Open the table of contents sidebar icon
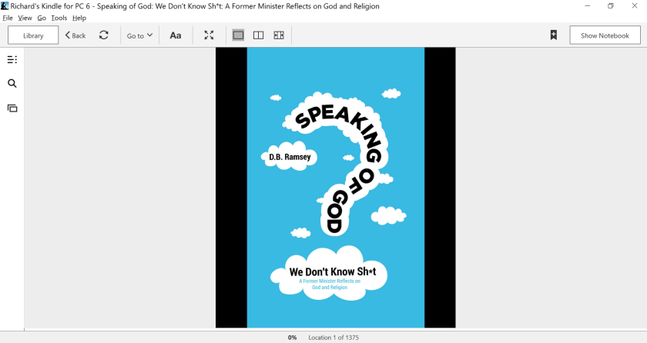 point(12,59)
